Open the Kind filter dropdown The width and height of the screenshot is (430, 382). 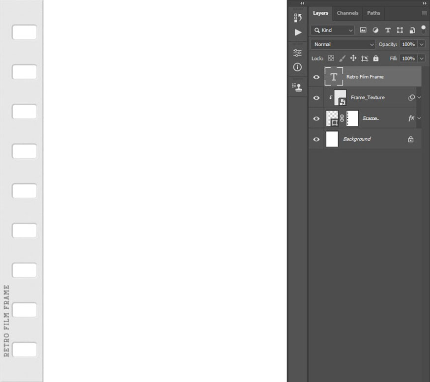[332, 30]
